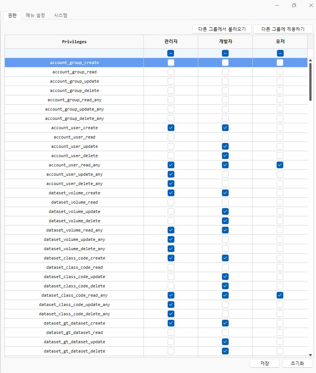Uncheck dataset_volume_update for 개발자
Screen dimensions: 316x373
pyautogui.click(x=225, y=211)
